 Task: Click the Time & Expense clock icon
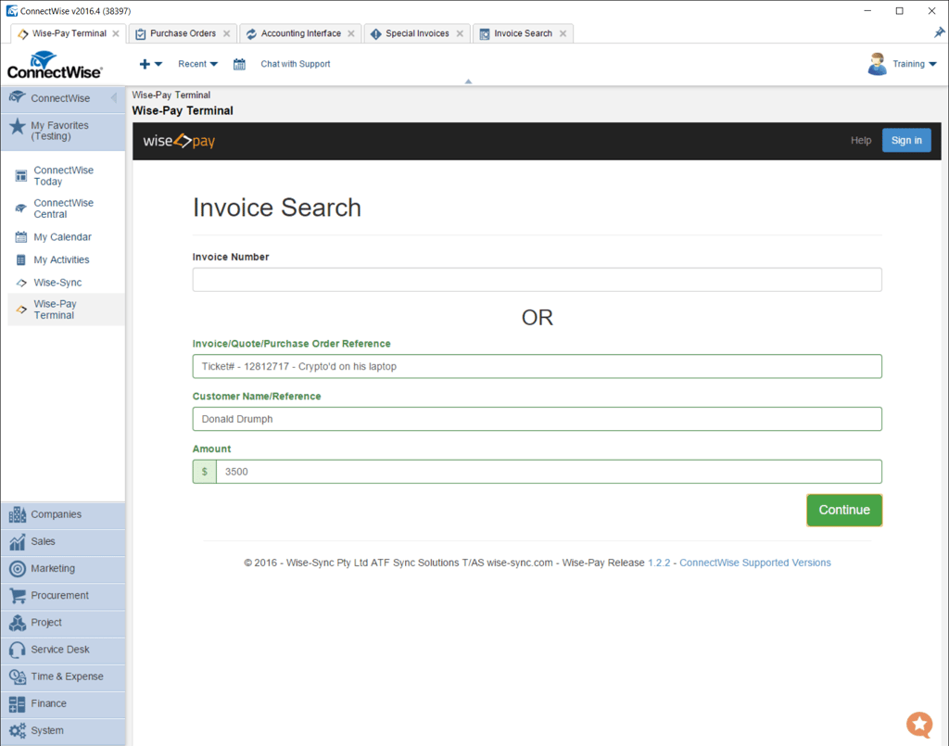point(18,676)
